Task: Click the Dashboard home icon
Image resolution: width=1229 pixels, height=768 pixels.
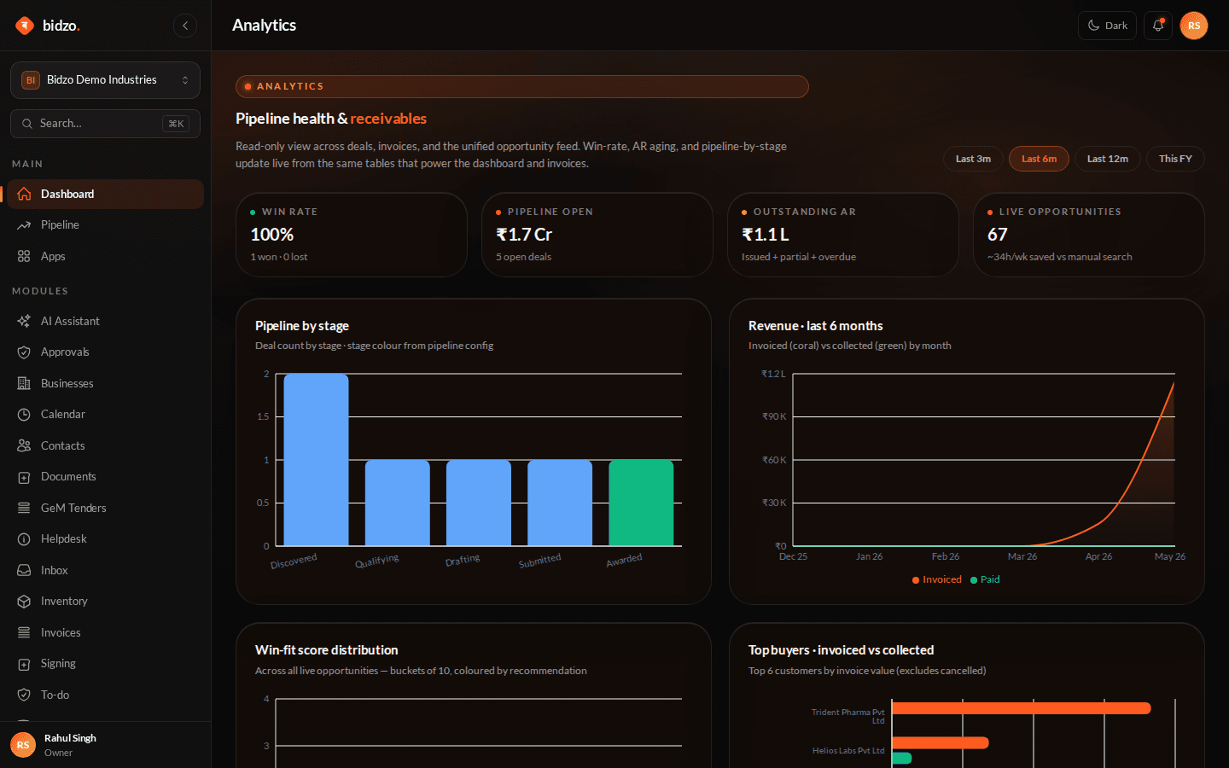Action: pos(24,194)
